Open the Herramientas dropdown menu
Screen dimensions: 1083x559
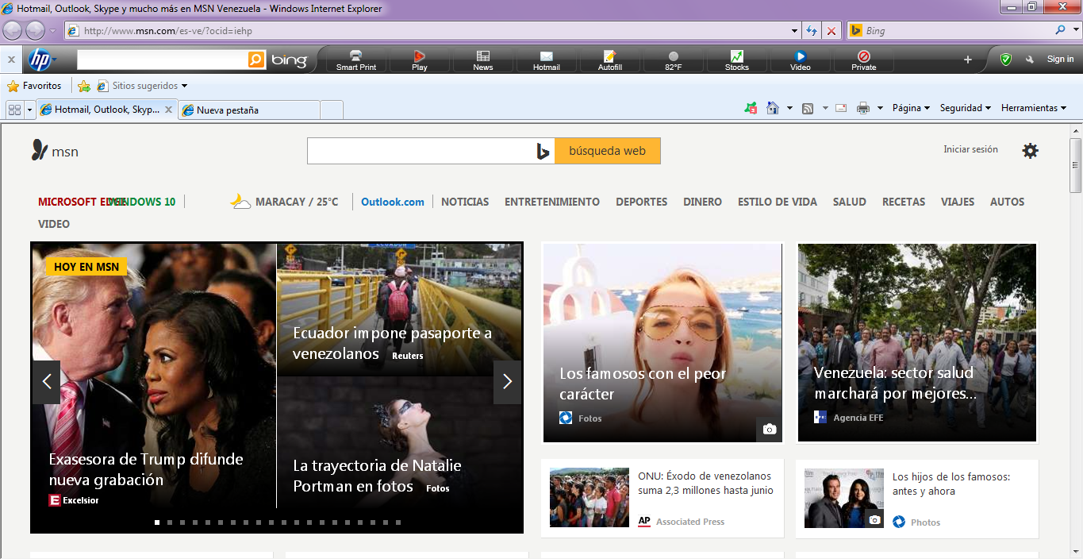pos(1034,108)
